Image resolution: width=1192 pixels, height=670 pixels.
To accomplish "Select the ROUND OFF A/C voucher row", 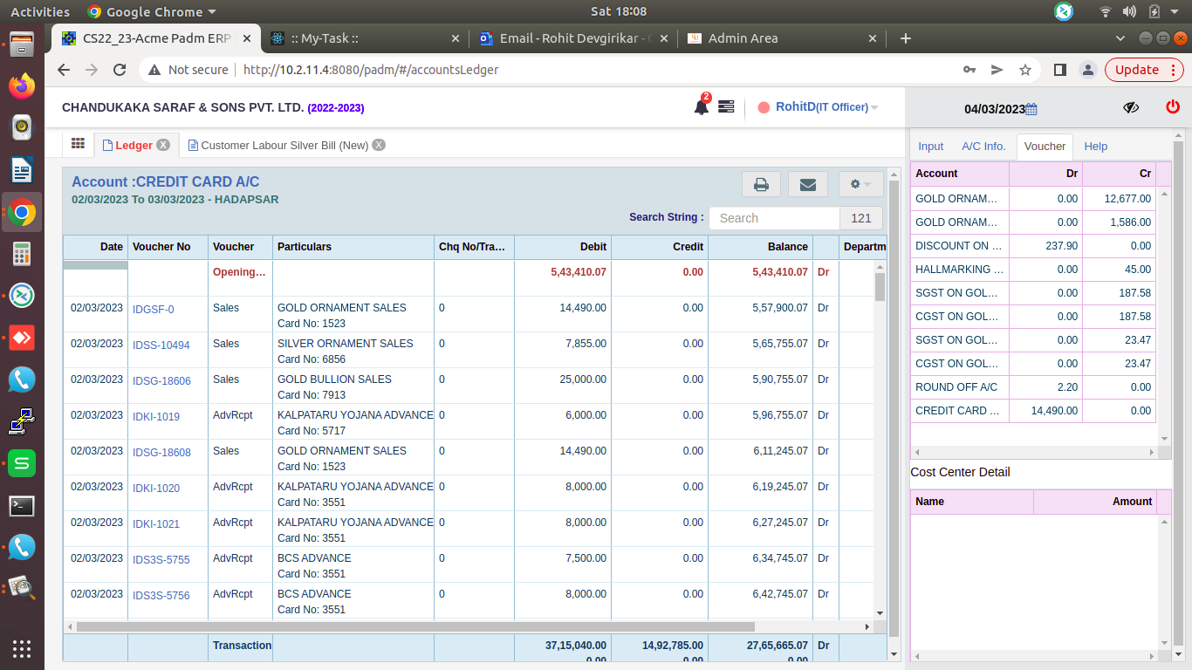I will pyautogui.click(x=1033, y=387).
